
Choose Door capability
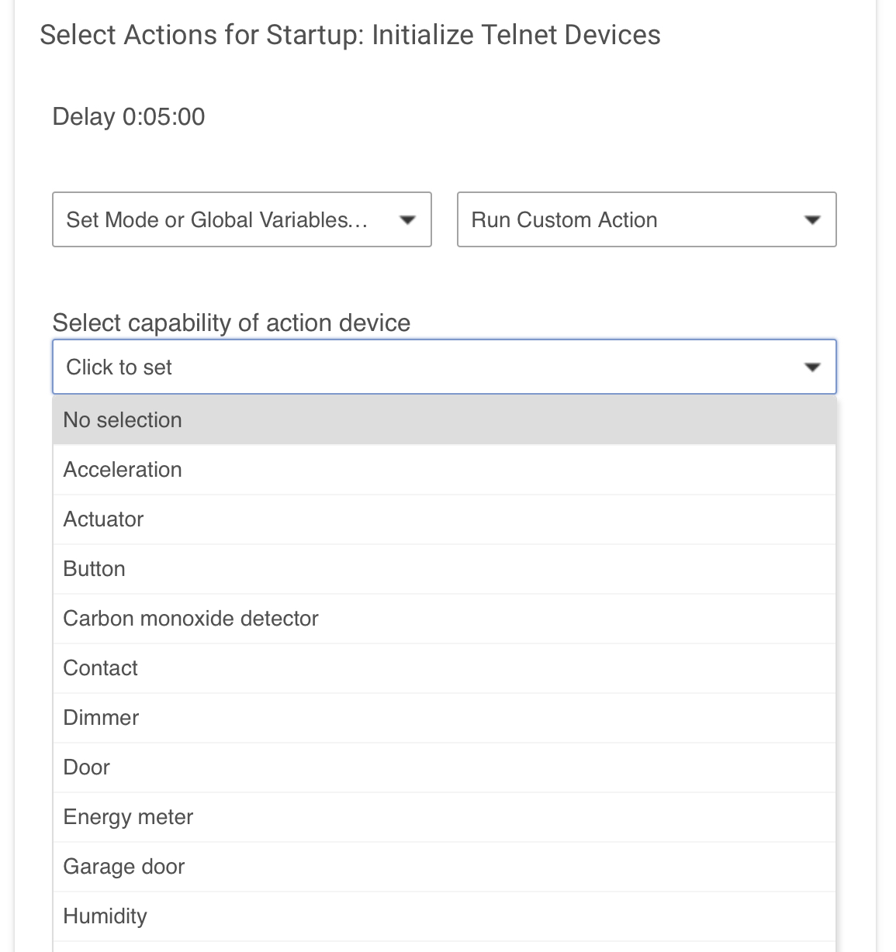(445, 767)
